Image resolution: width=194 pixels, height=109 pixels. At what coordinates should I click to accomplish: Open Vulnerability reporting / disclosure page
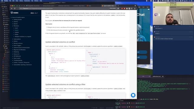tap(23, 65)
